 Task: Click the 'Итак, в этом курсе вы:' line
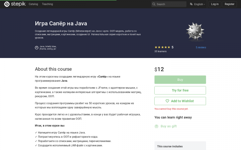[x=50, y=126]
